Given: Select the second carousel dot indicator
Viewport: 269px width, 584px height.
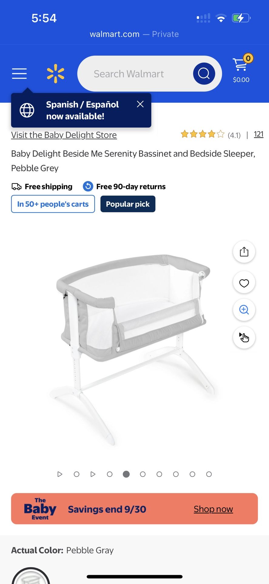Looking at the screenshot, I should (x=77, y=474).
